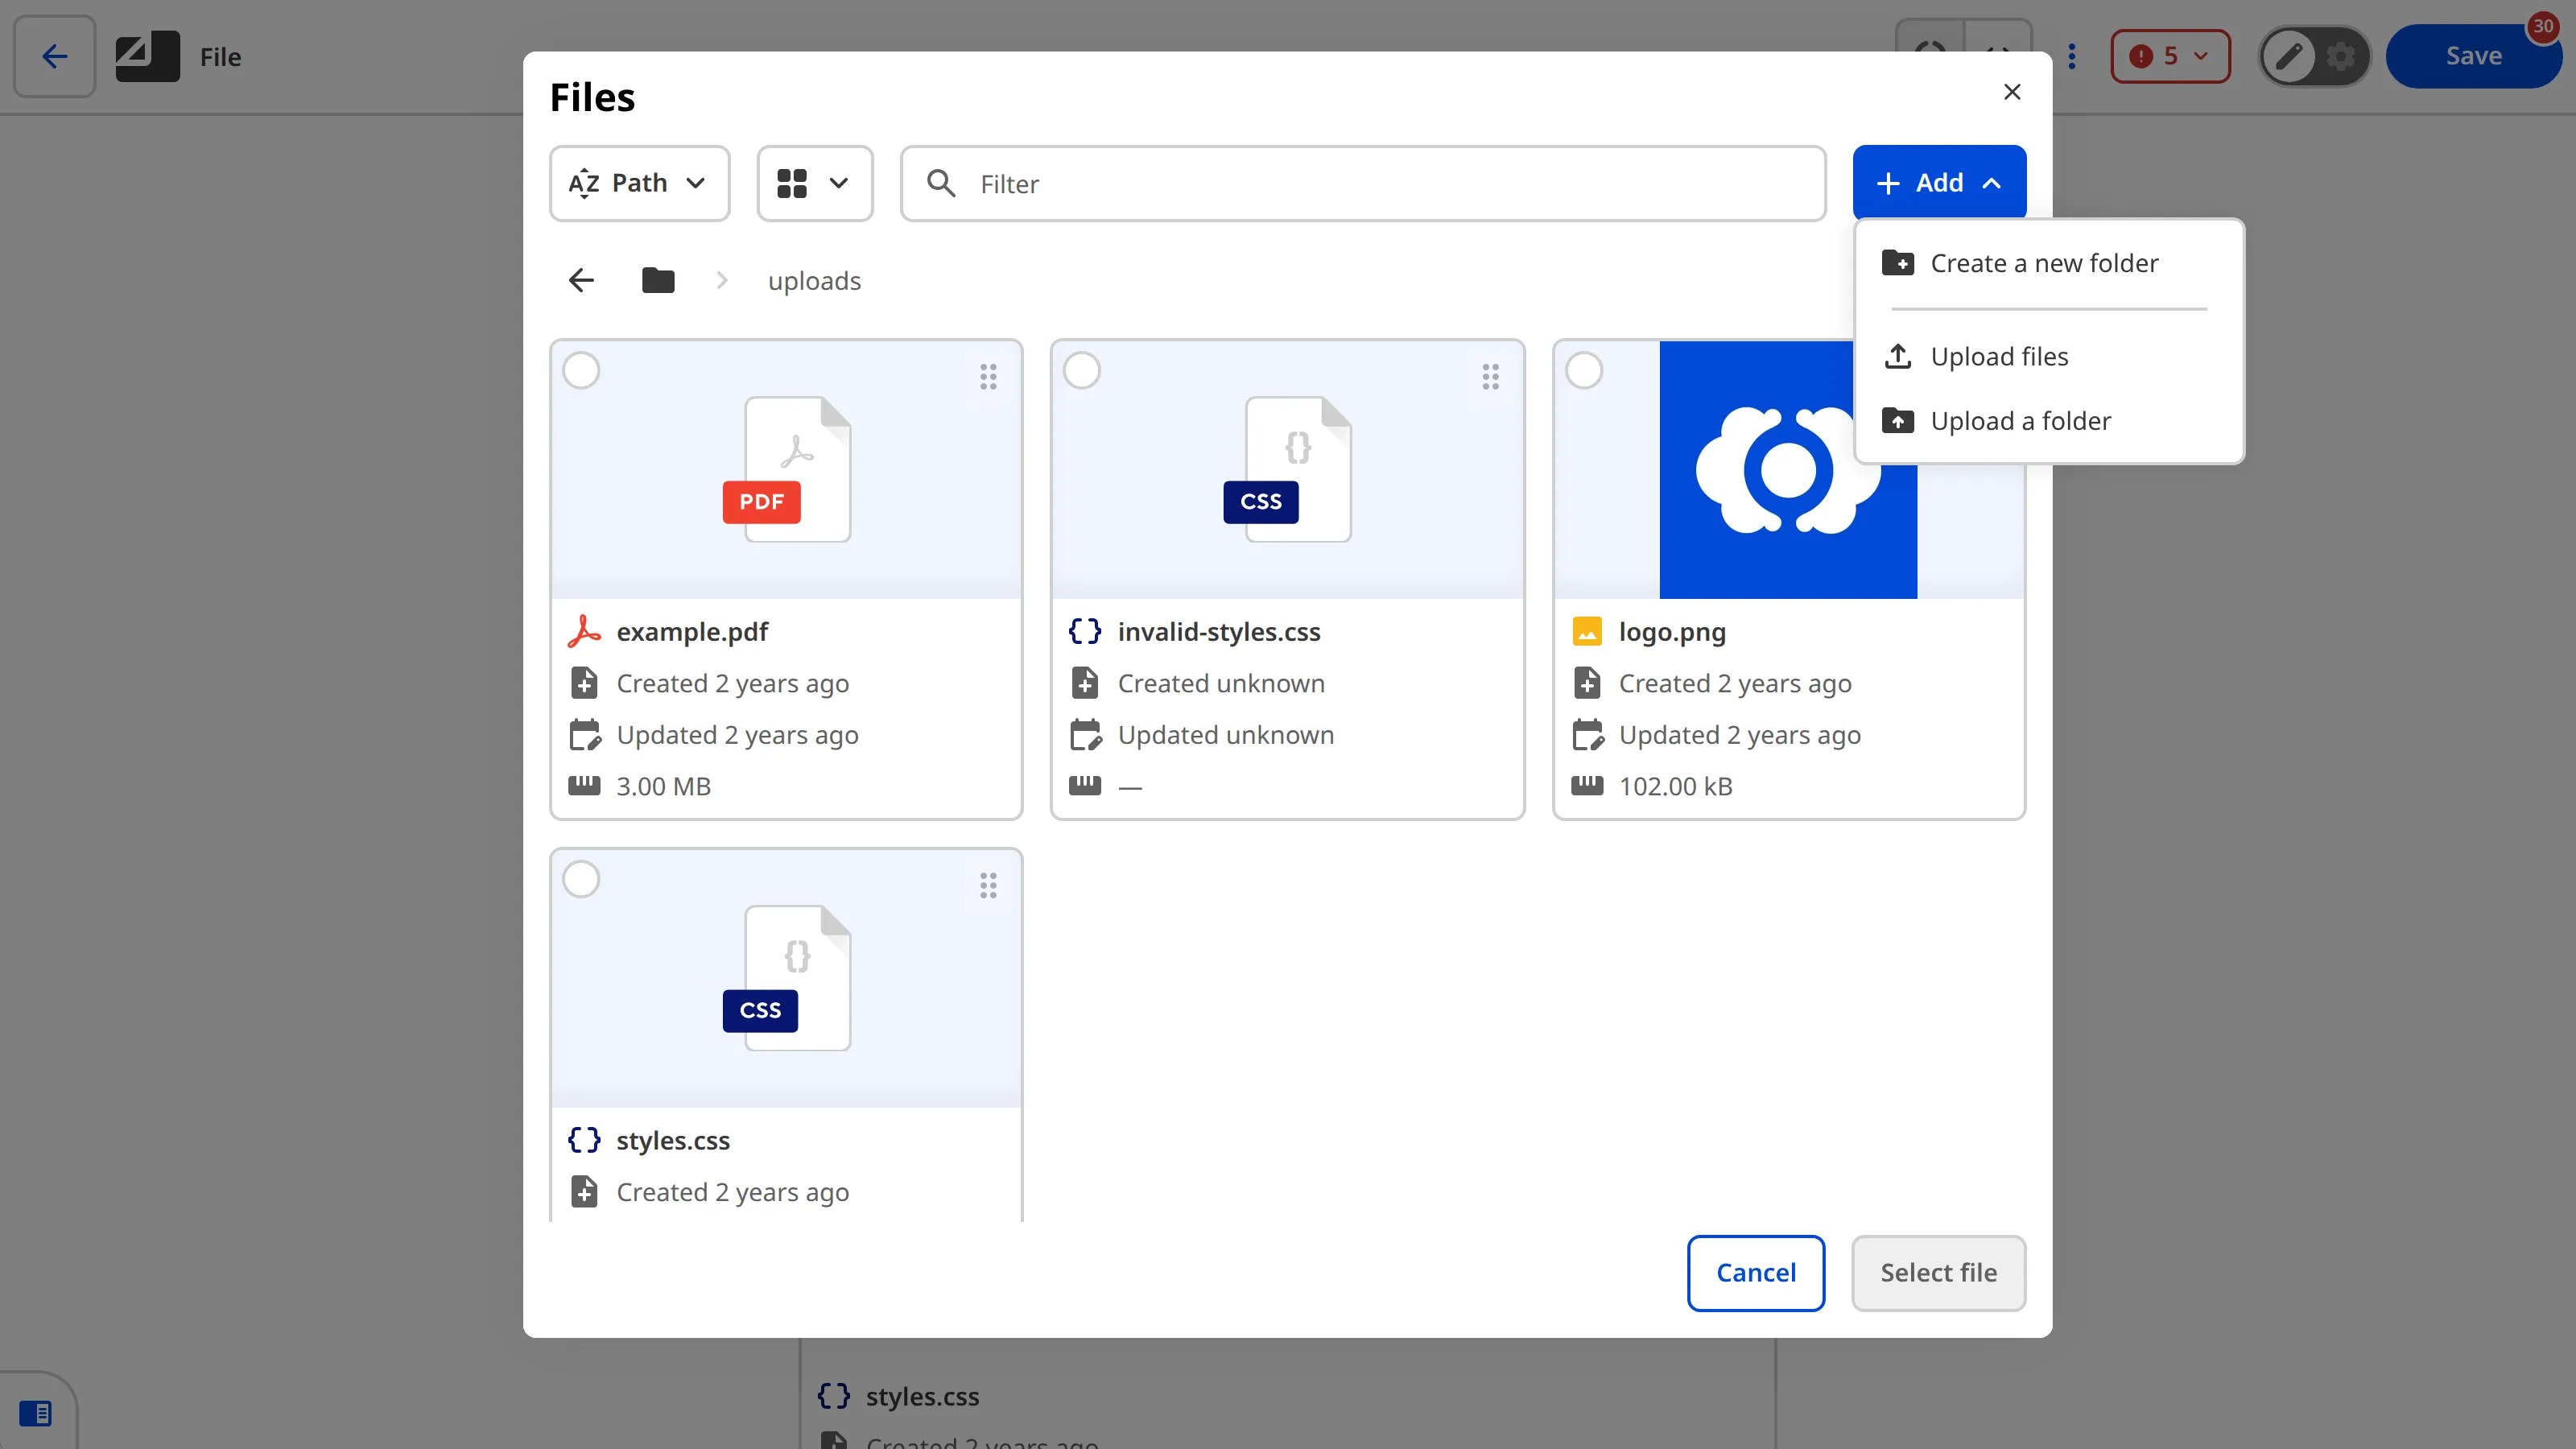Image resolution: width=2576 pixels, height=1449 pixels.
Task: Click the CSS thumbnail of invalid-styles.css
Action: (1288, 469)
